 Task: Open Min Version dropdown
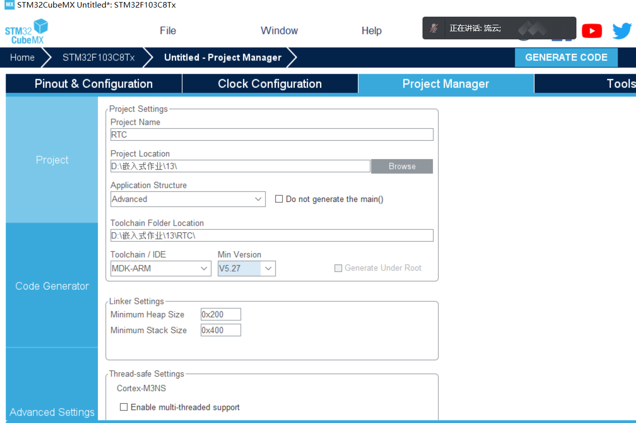point(246,269)
